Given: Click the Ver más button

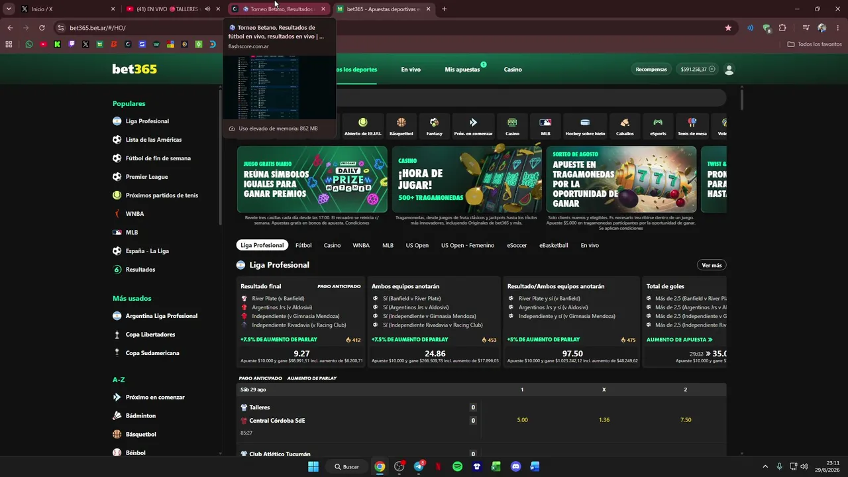Looking at the screenshot, I should click(x=712, y=265).
